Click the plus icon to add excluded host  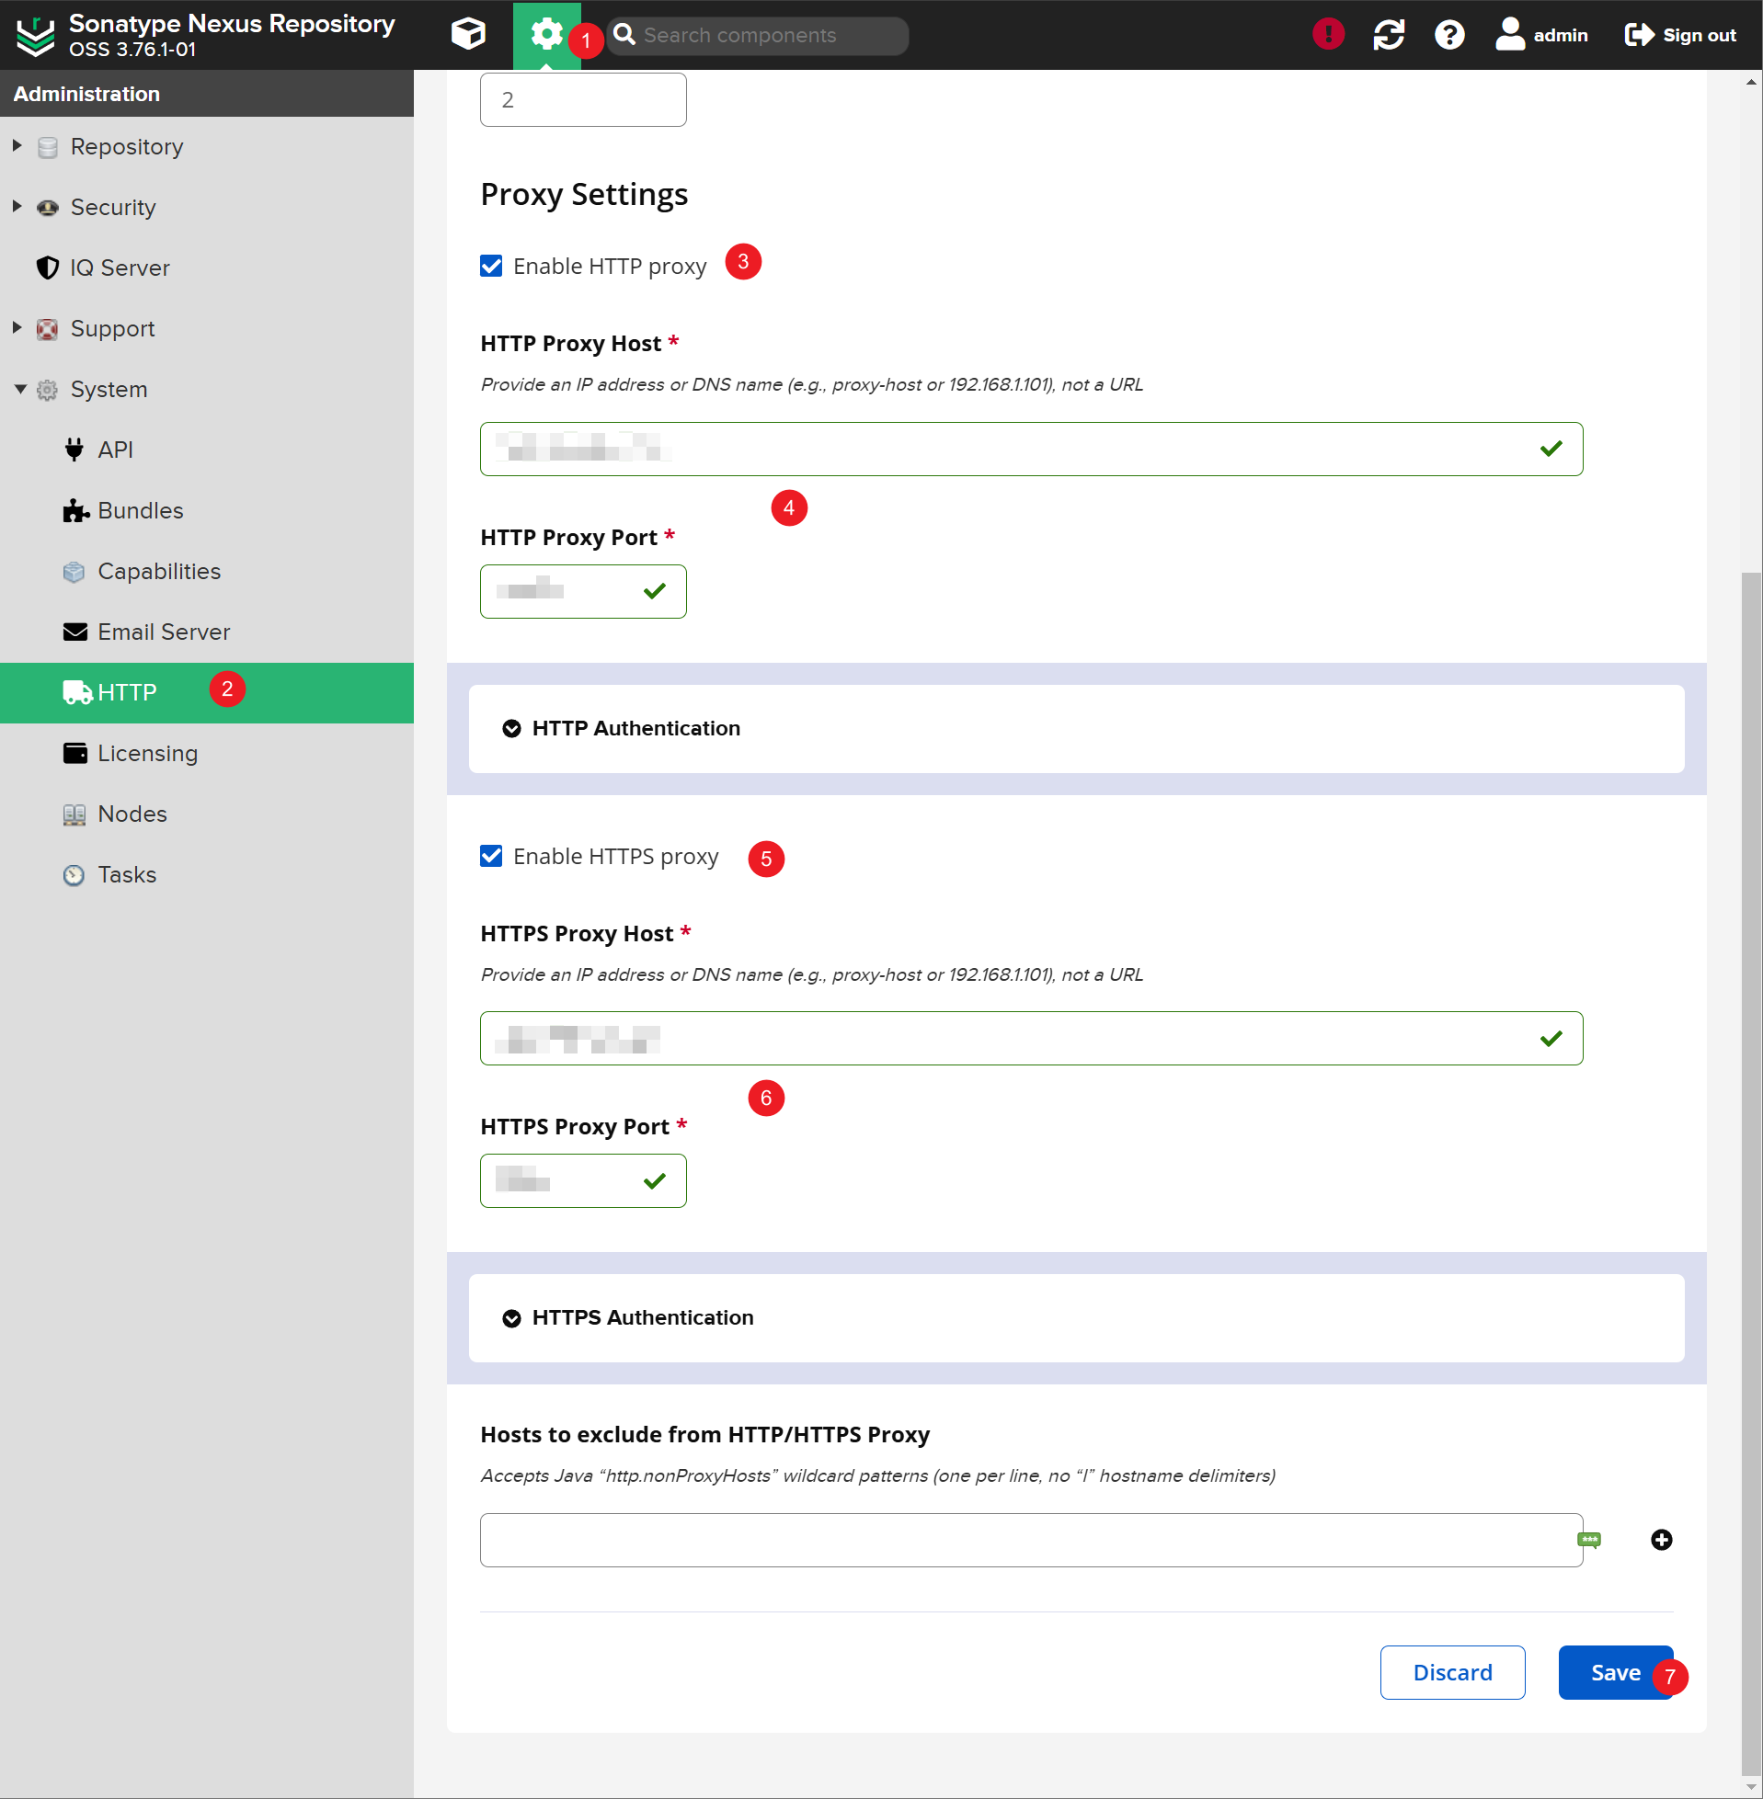pyautogui.click(x=1660, y=1539)
